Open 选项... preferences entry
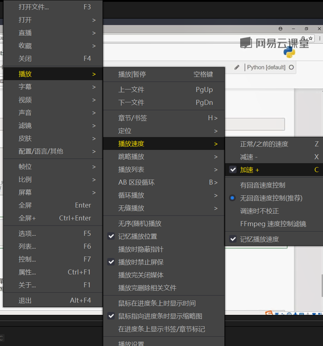The height and width of the screenshot is (346, 323). point(53,233)
